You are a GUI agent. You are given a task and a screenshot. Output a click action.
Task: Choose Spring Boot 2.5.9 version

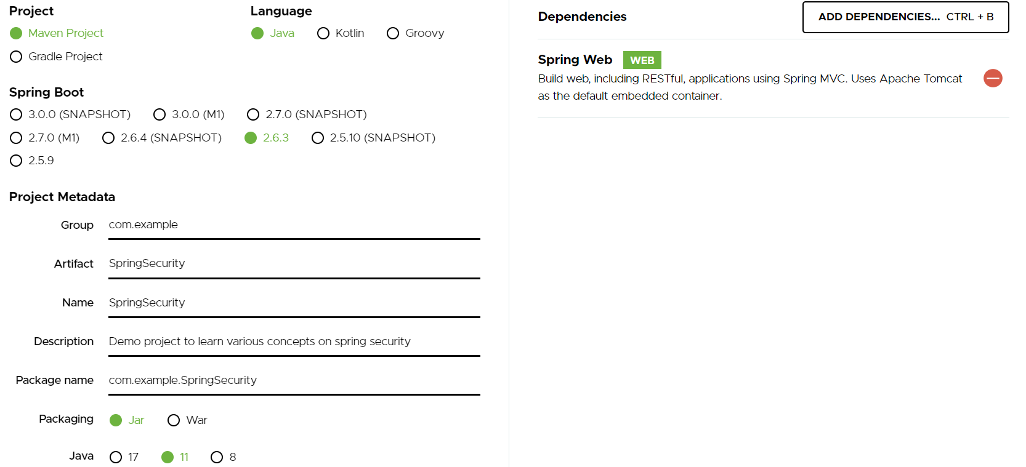[x=17, y=161]
